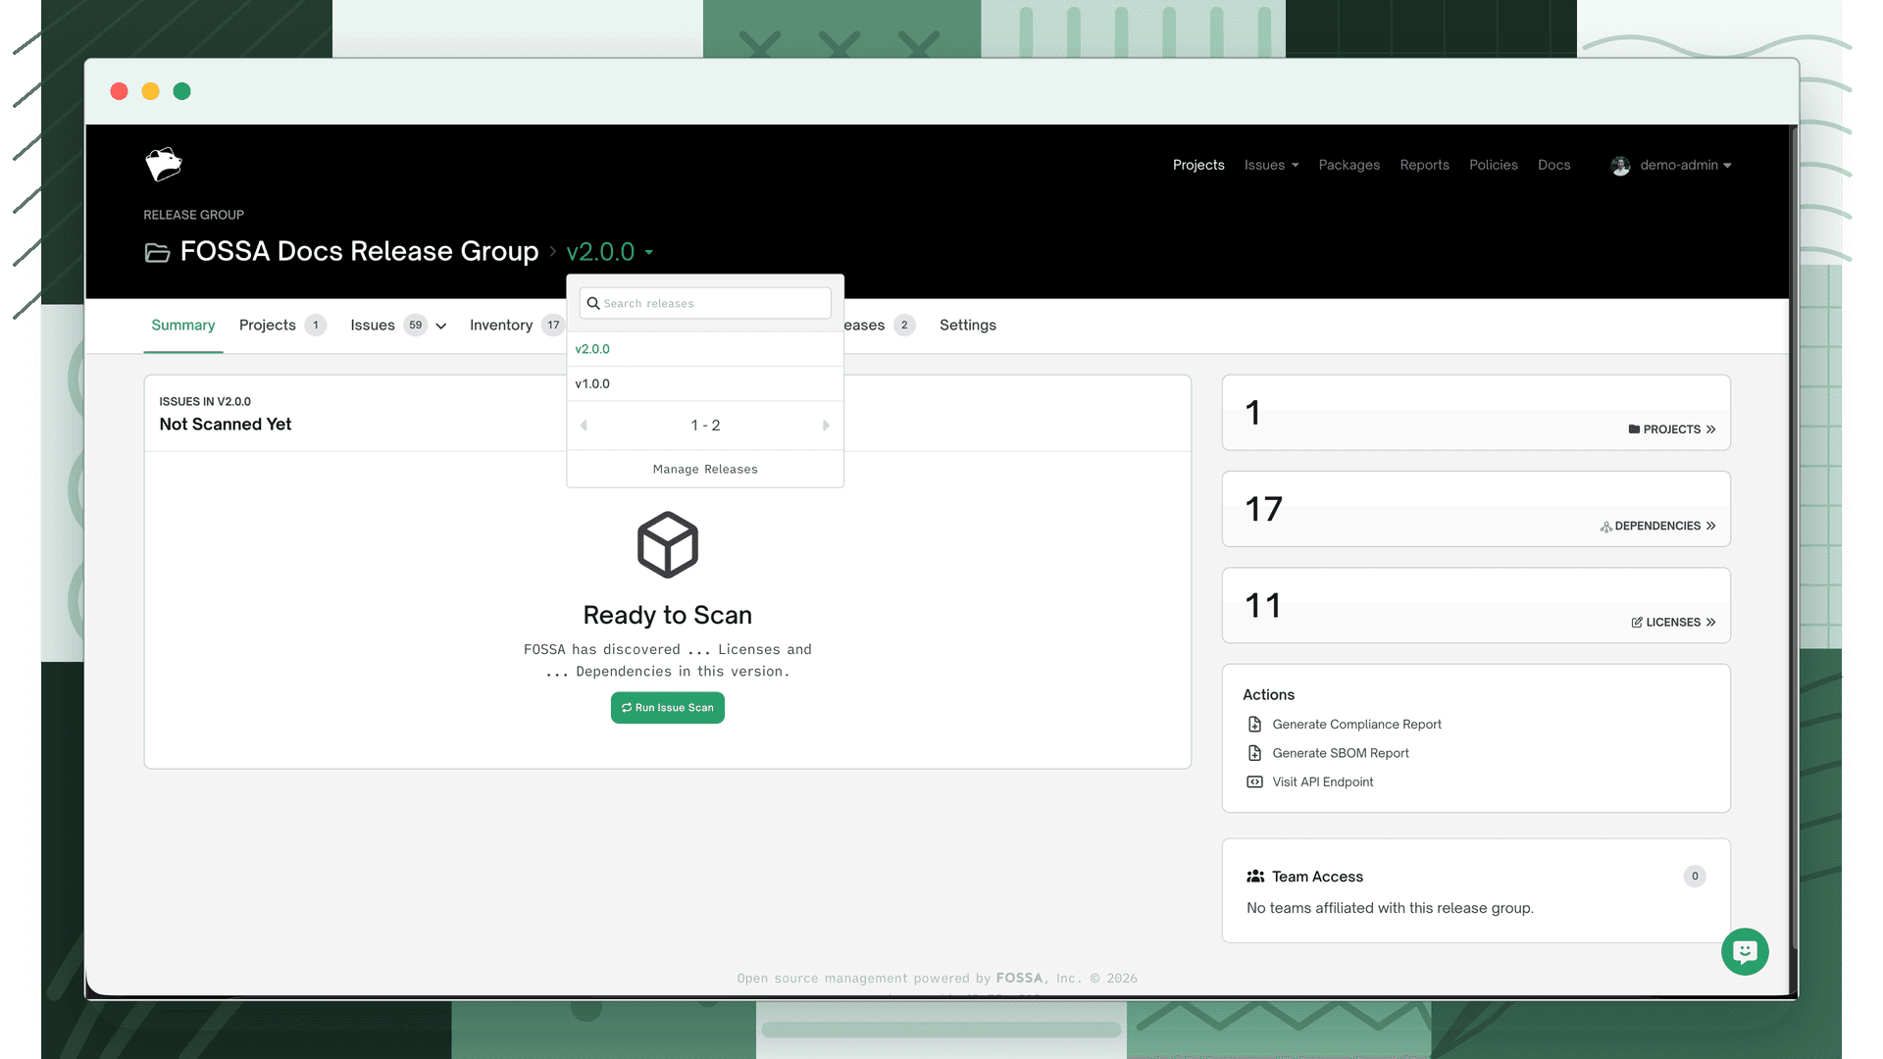Open Projects in top navigation

click(x=1198, y=165)
